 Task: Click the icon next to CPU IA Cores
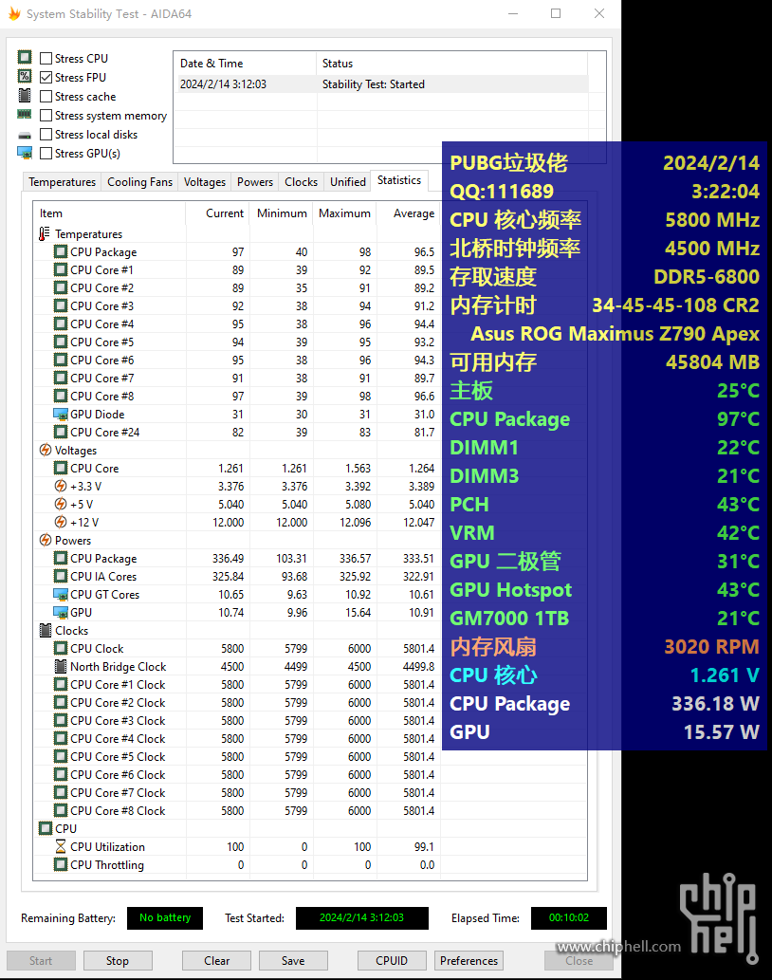[61, 576]
